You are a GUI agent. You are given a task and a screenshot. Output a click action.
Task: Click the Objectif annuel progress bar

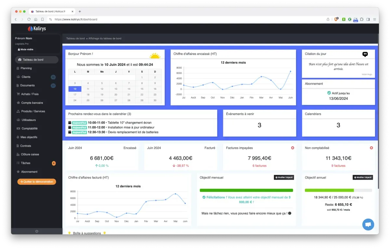pos(338,190)
